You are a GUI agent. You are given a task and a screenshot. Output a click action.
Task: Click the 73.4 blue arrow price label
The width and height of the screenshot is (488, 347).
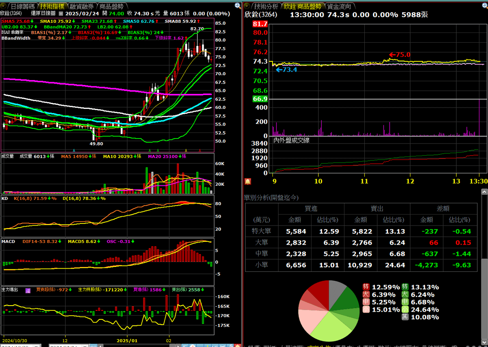click(286, 70)
